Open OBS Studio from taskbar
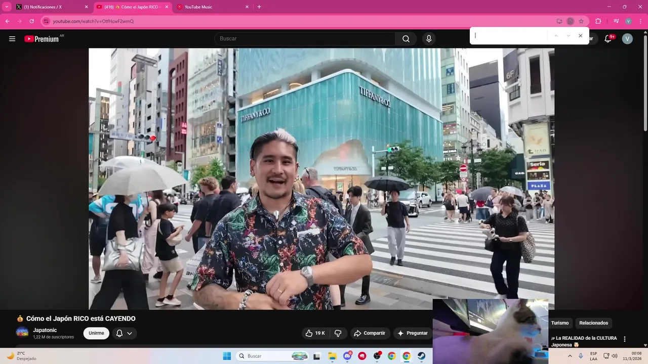The height and width of the screenshot is (364, 648). coord(377,356)
